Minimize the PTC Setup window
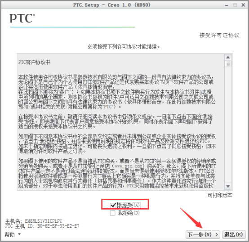Screen dimensions: 249x242 tap(227, 5)
